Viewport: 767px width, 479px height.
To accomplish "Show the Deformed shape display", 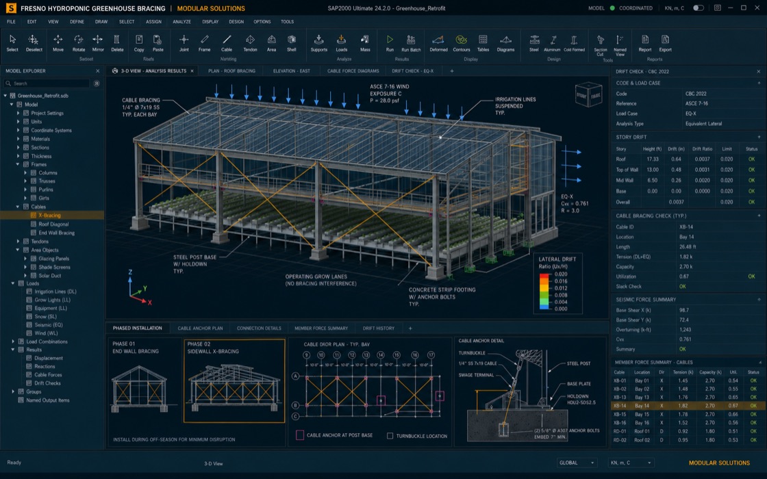I will click(438, 43).
